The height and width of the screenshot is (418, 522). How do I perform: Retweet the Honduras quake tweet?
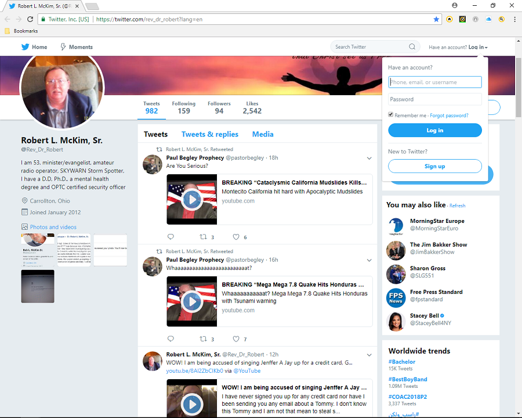point(203,339)
